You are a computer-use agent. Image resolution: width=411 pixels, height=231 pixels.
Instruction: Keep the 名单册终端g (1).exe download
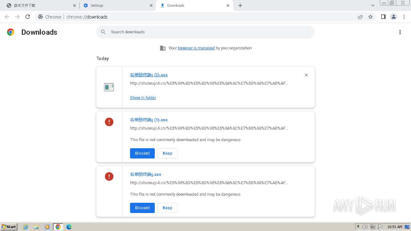click(167, 153)
